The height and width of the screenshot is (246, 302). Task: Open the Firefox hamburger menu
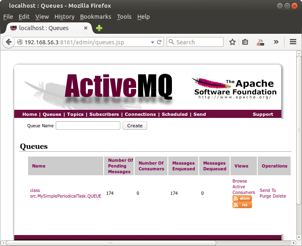coord(293,41)
